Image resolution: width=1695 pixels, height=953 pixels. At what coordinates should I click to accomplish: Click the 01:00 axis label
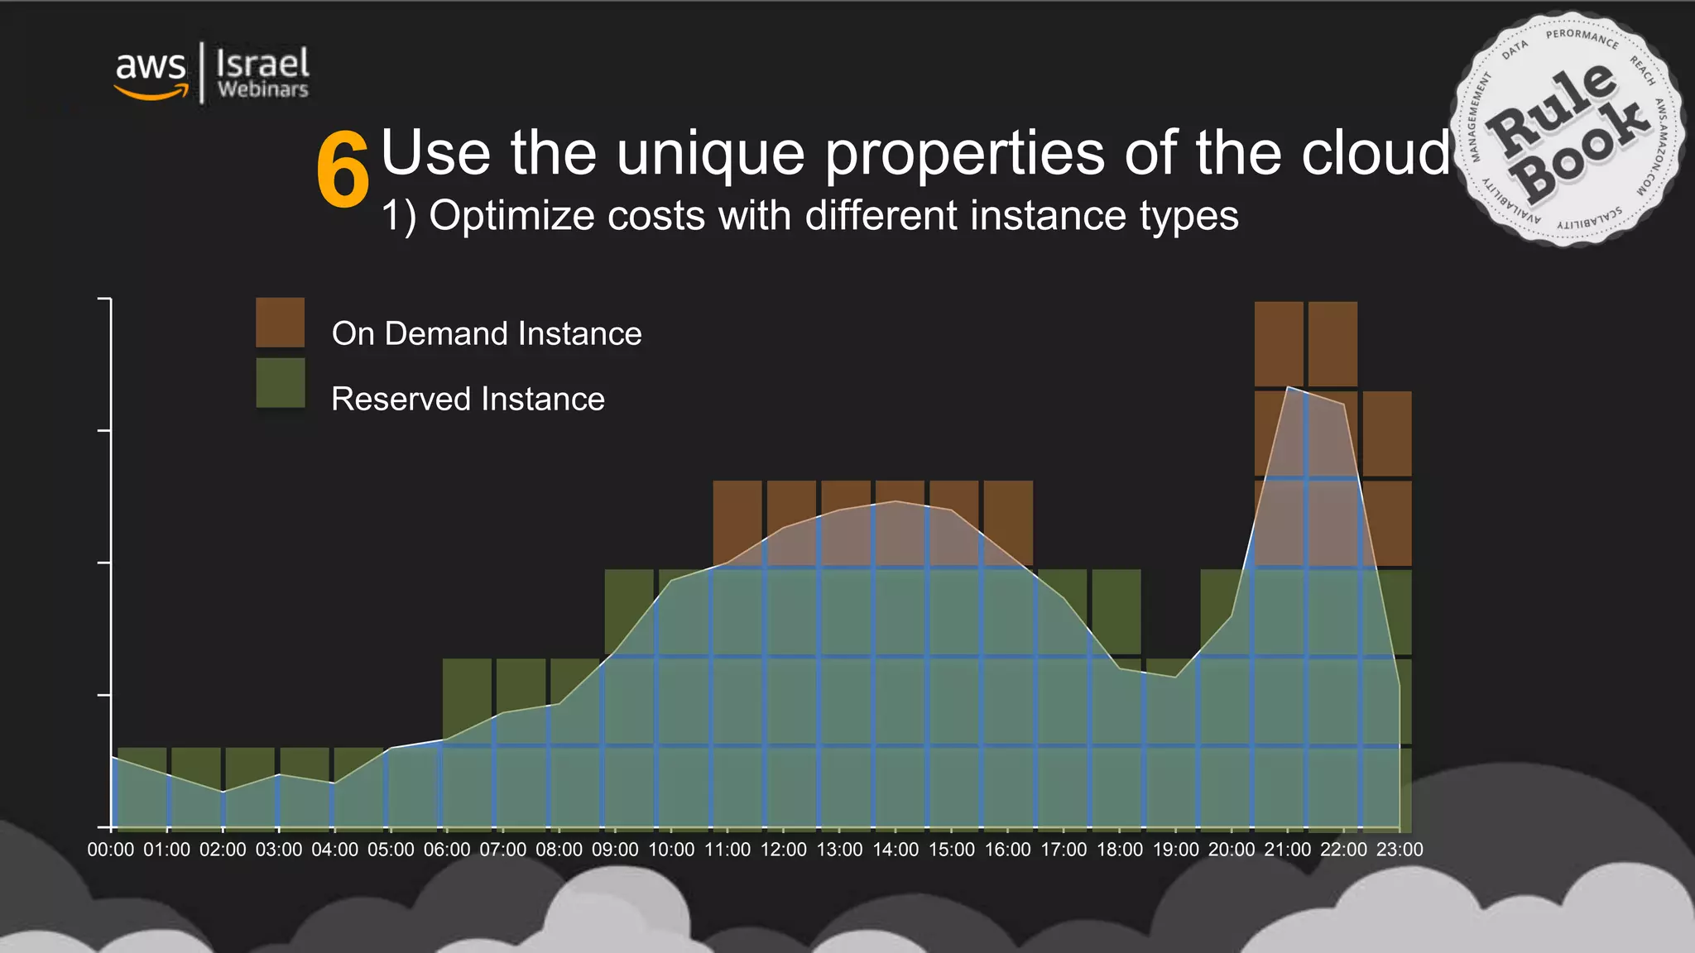pyautogui.click(x=166, y=850)
